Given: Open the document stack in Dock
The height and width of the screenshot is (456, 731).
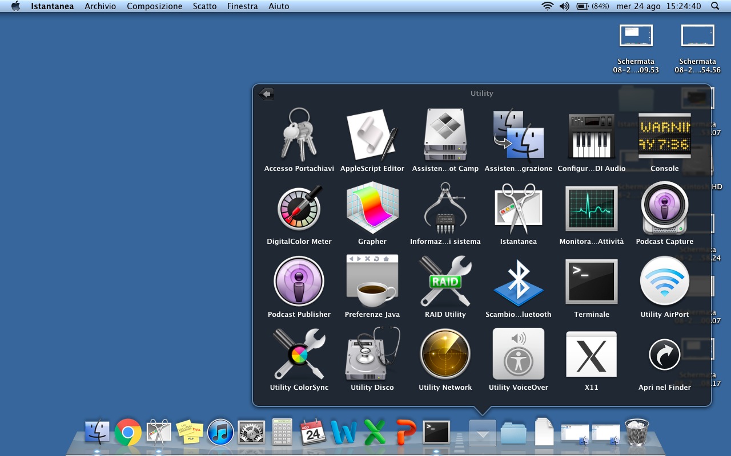Looking at the screenshot, I should [544, 432].
